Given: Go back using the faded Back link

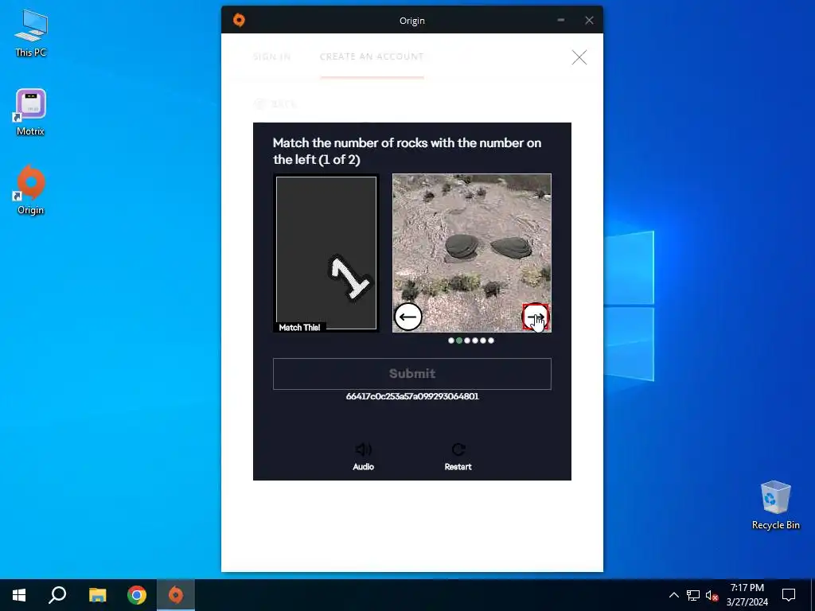Looking at the screenshot, I should click(275, 104).
